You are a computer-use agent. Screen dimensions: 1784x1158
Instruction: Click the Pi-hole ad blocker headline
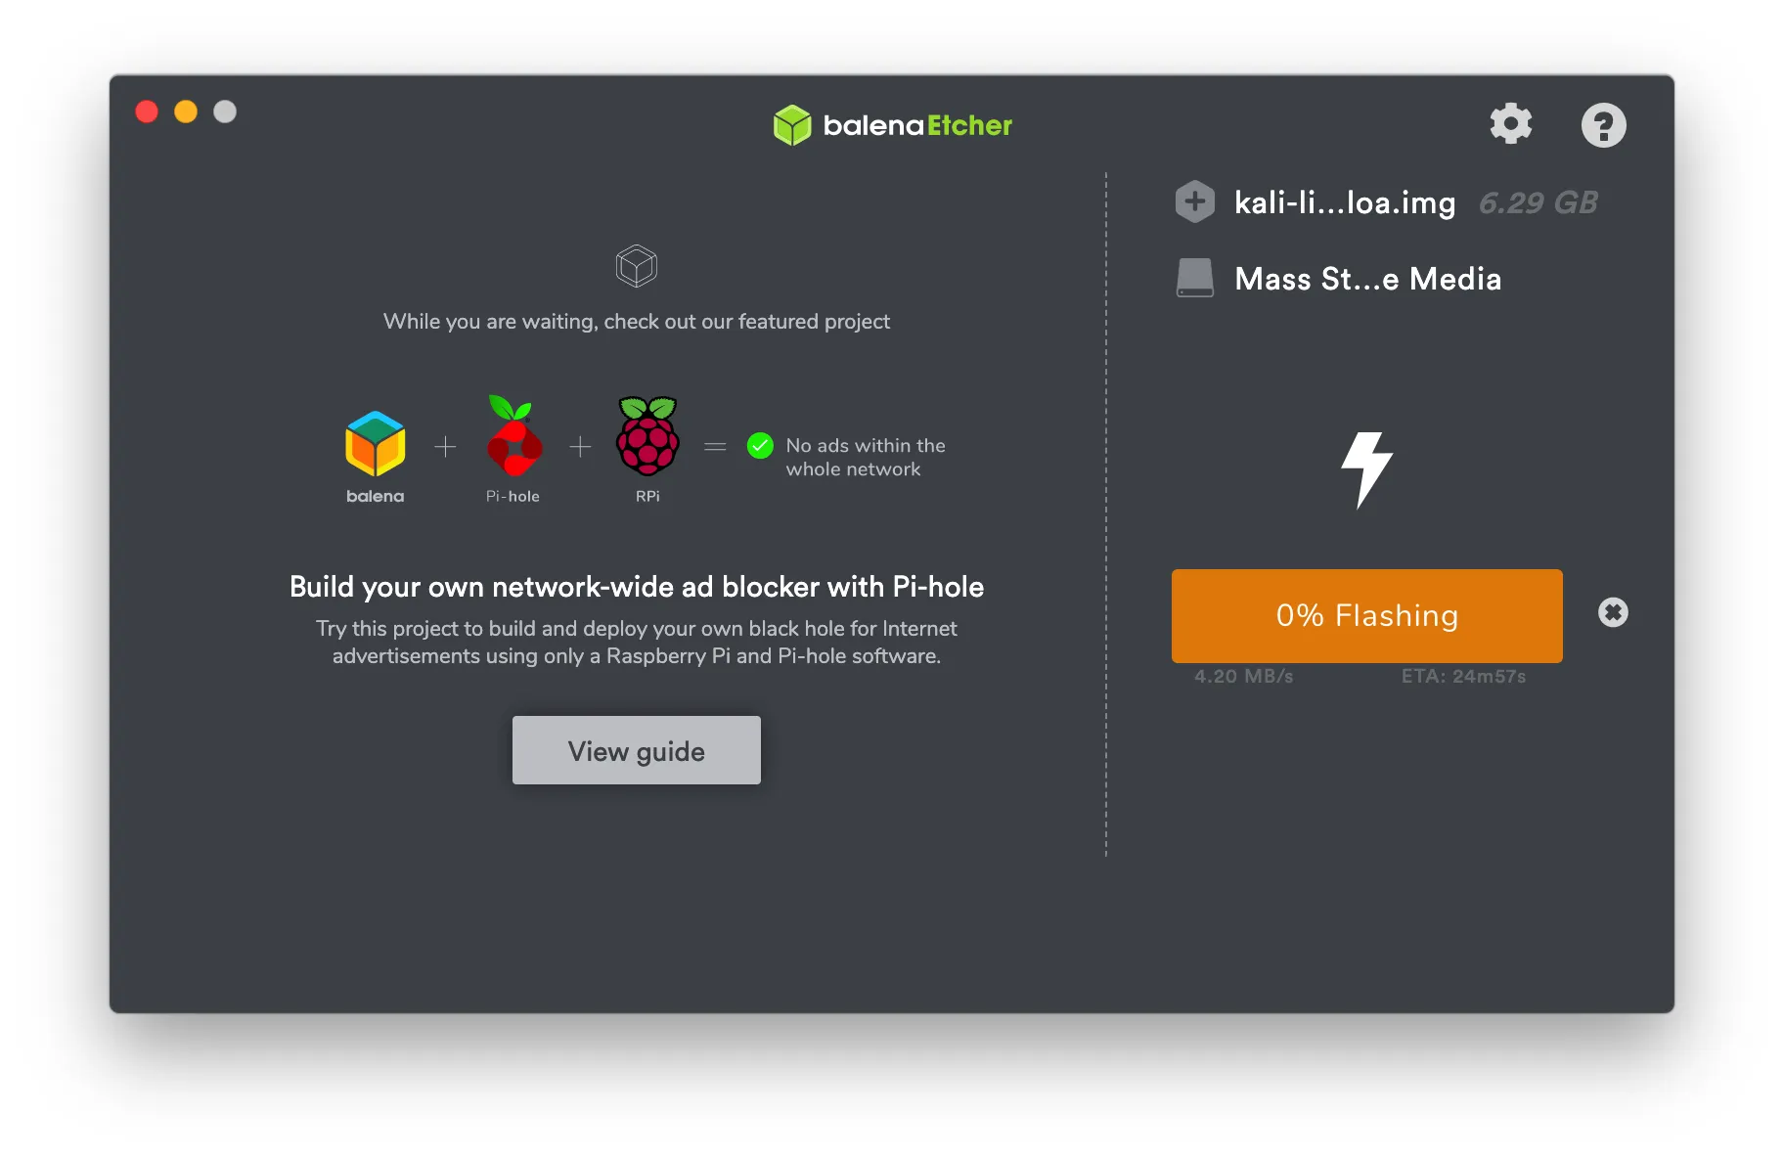coord(637,587)
